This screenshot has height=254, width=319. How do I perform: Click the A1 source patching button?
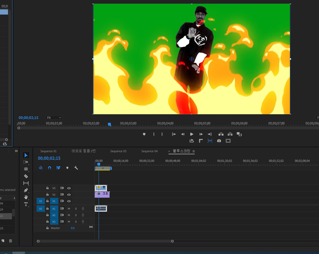(41, 209)
